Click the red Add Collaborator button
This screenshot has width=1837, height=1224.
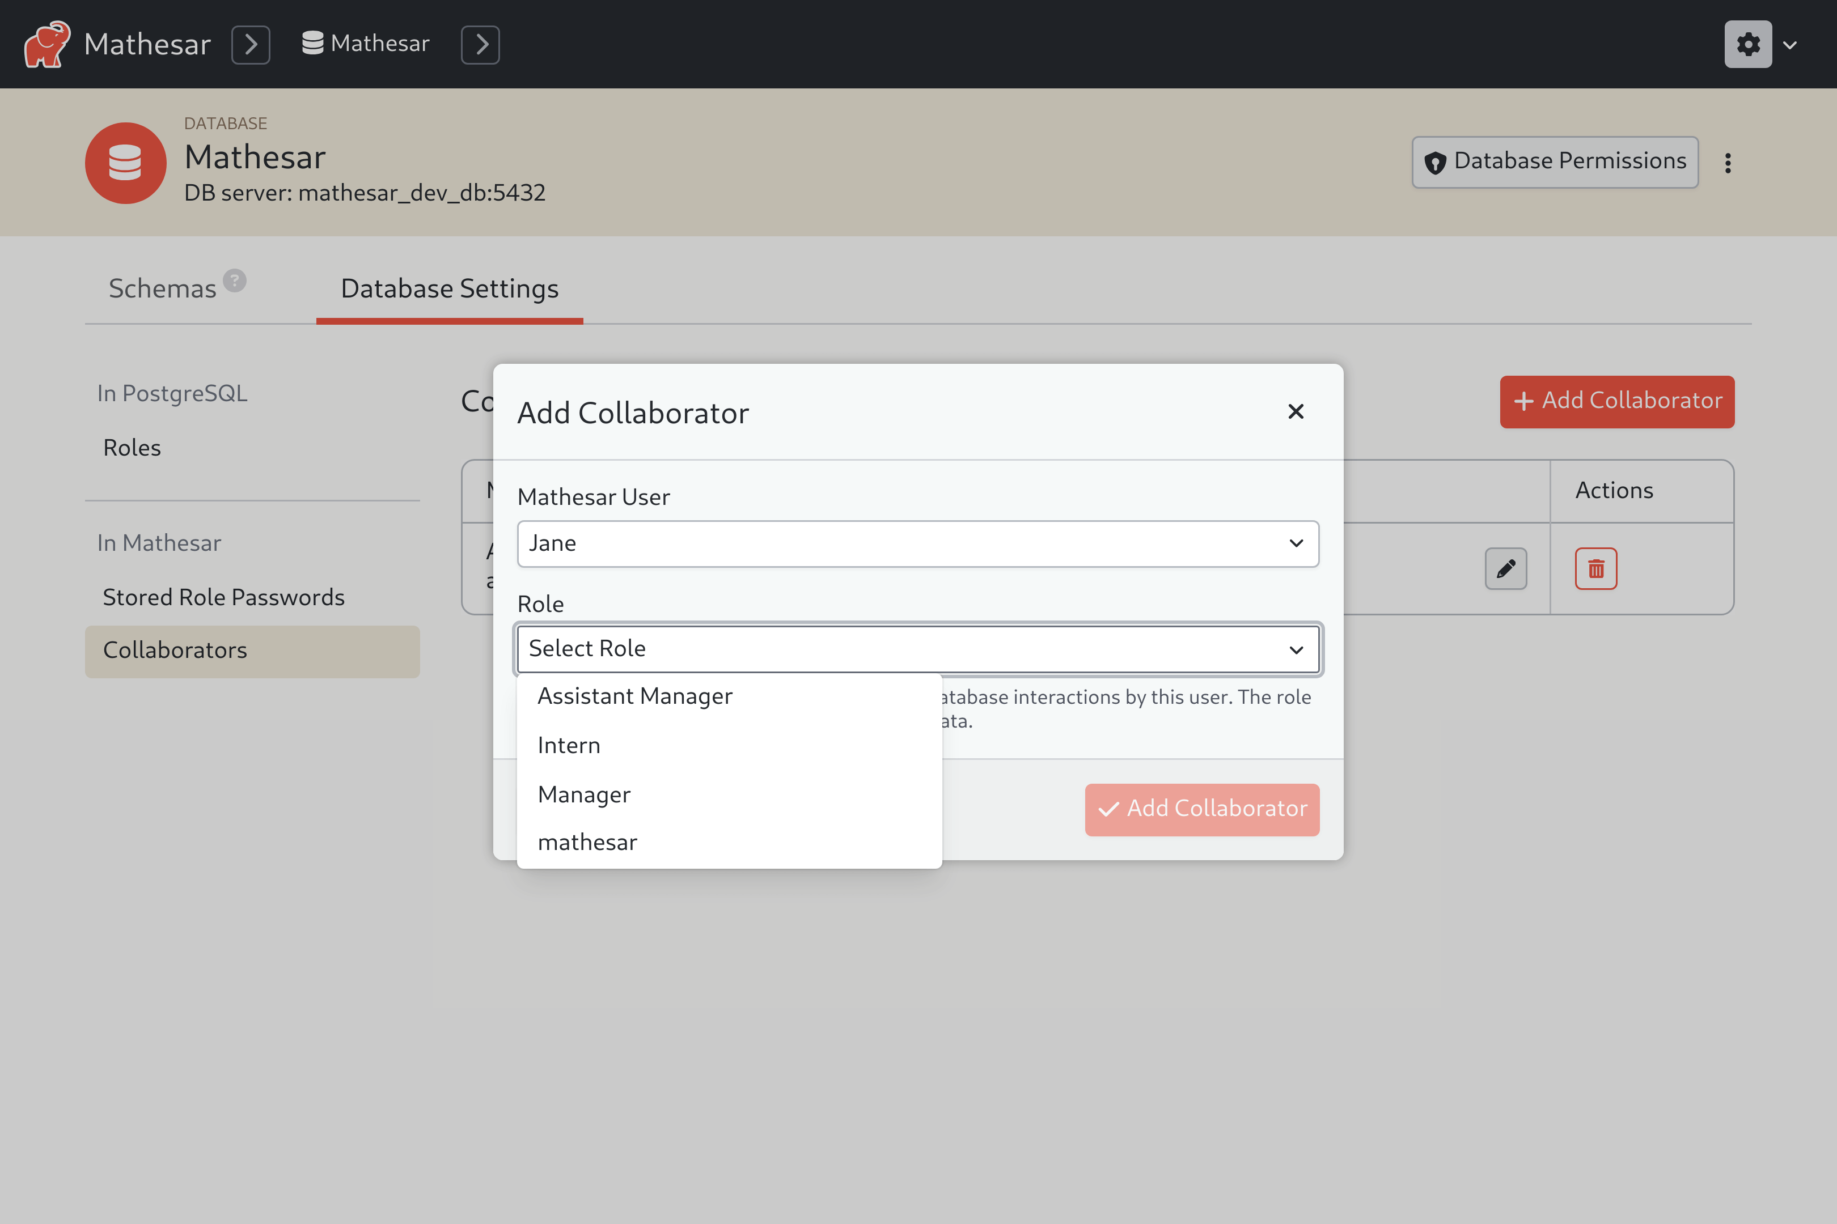click(1617, 401)
